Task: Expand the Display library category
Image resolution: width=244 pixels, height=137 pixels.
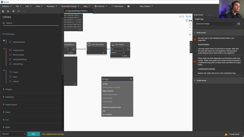Action: click(8, 89)
